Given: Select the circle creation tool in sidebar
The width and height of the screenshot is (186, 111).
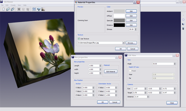Looking at the screenshot, I should tap(183, 20).
